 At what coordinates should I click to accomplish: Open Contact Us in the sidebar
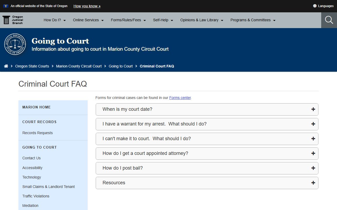(31, 158)
